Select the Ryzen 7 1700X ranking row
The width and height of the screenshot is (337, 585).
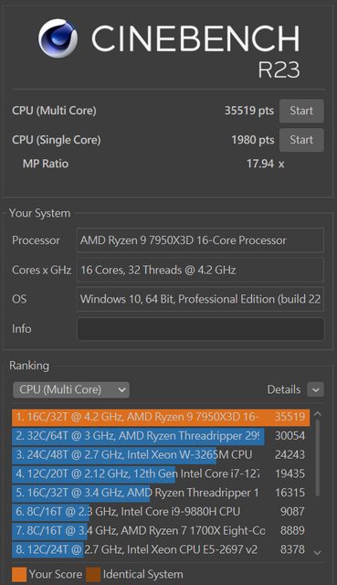161,530
